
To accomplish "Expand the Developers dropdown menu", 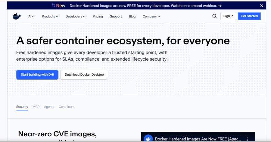I will (x=75, y=17).
